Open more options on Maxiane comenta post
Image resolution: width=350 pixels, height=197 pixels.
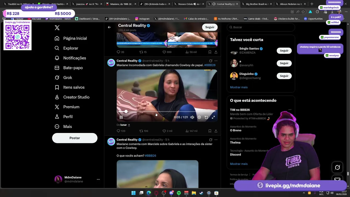[216, 140]
